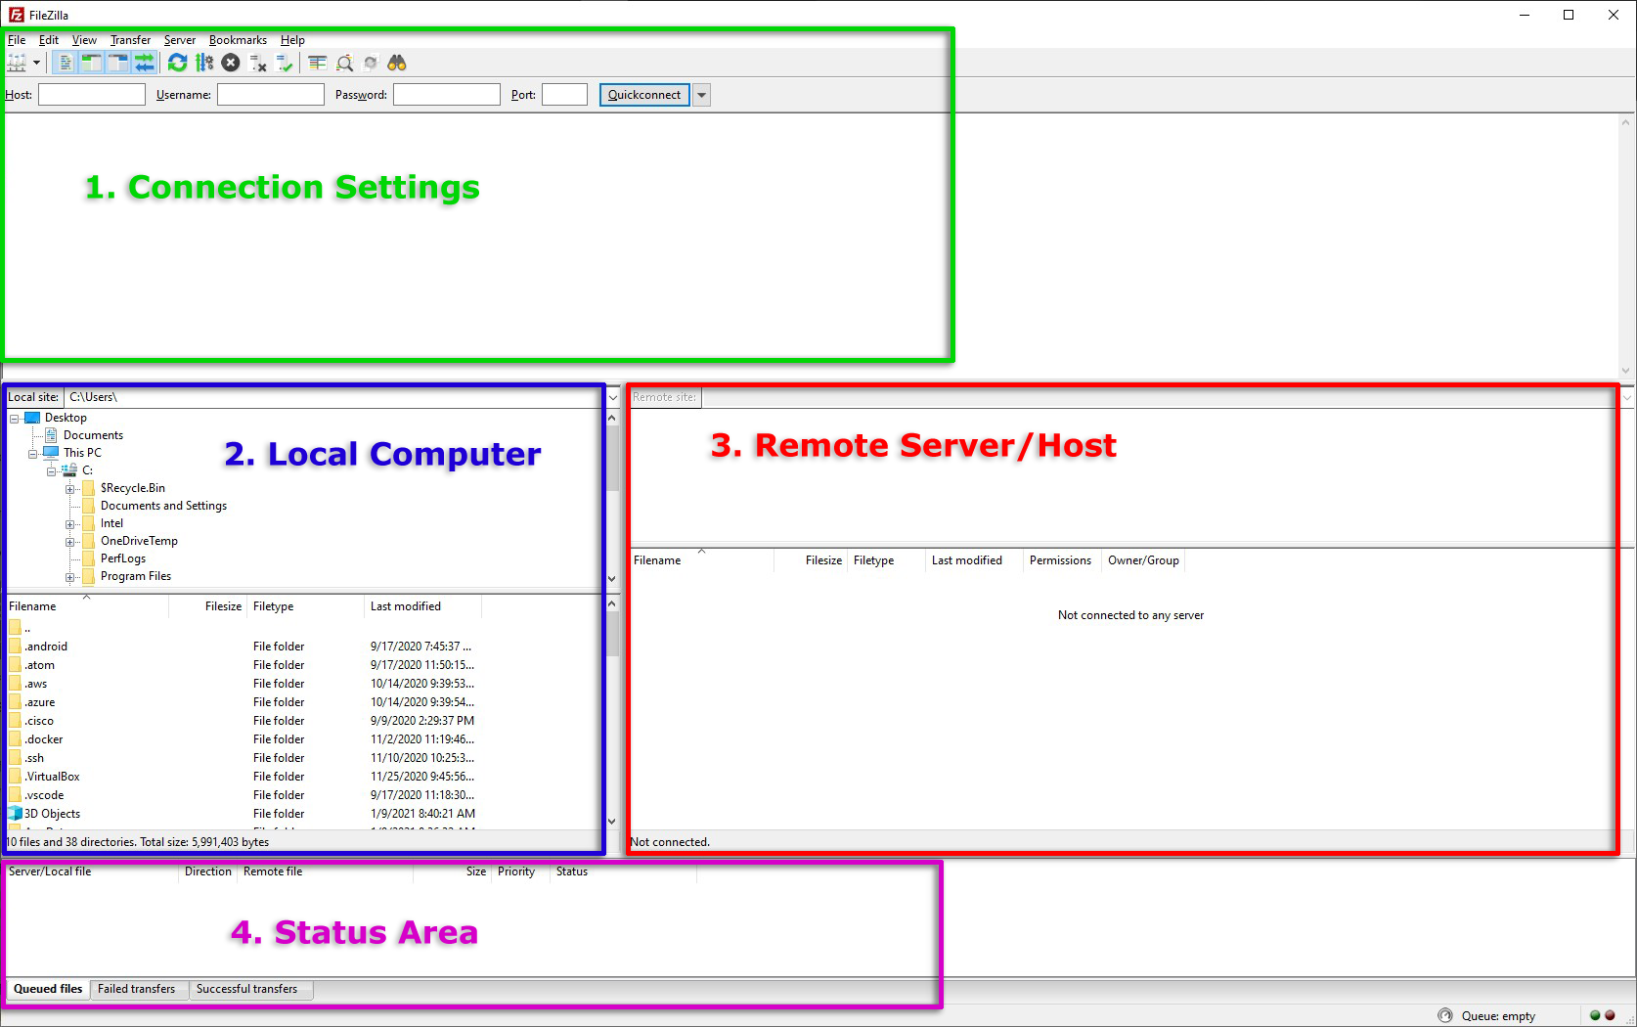Viewport: 1637px width, 1027px height.
Task: Click the magnifier-over-list toolbar icon
Action: coord(344,63)
